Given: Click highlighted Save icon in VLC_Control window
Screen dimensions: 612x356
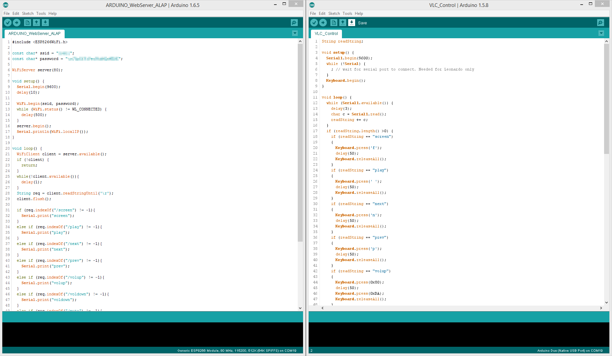Looking at the screenshot, I should point(352,22).
